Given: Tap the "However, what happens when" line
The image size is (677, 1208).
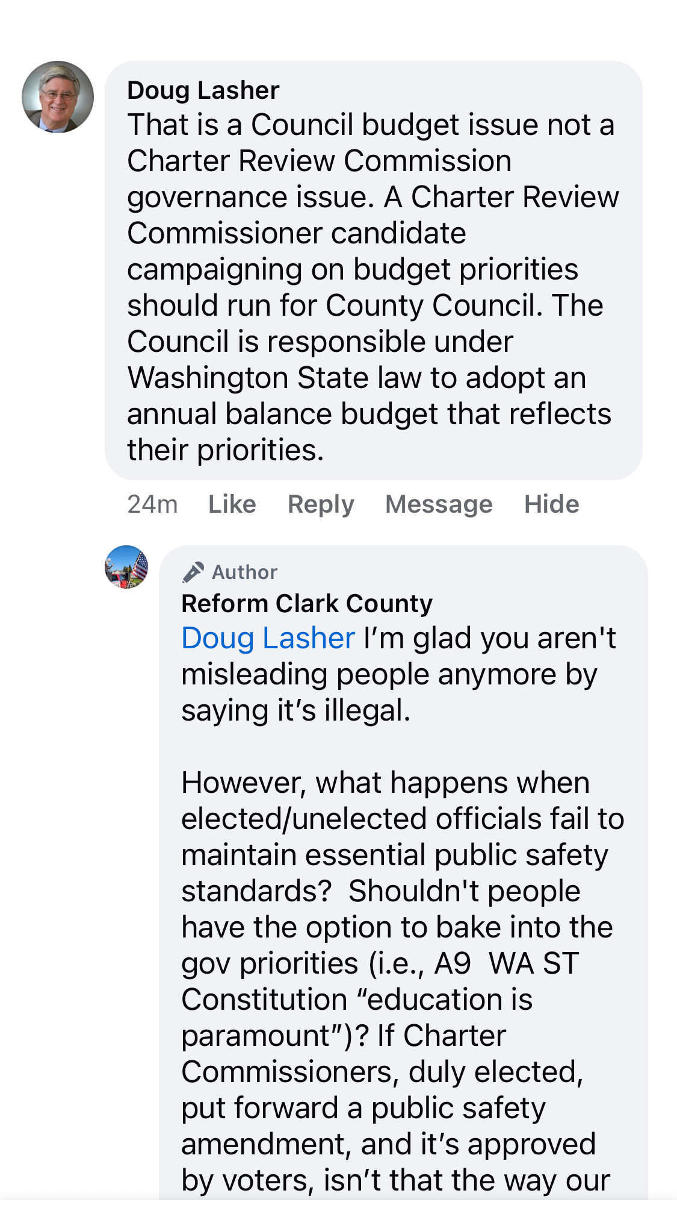Looking at the screenshot, I should point(385,783).
